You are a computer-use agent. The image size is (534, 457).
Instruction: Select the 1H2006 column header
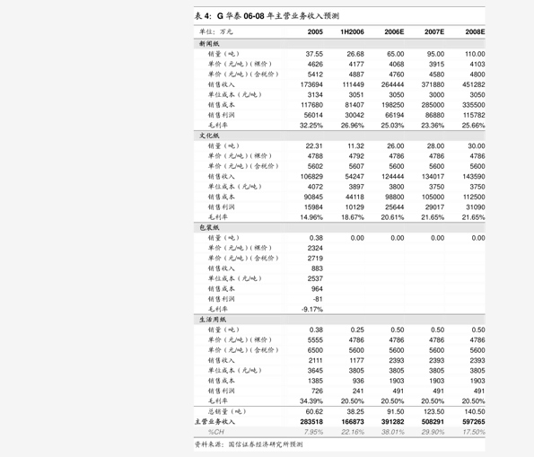352,31
